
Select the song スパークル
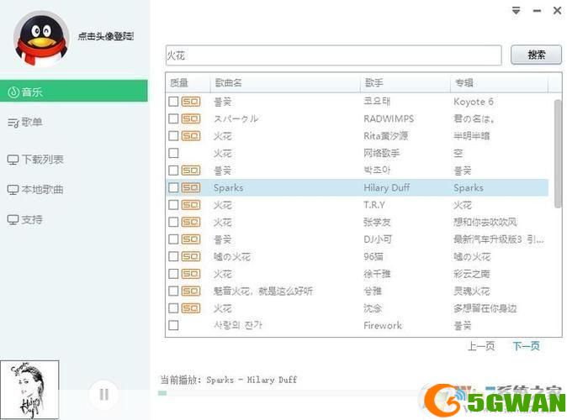[236, 118]
